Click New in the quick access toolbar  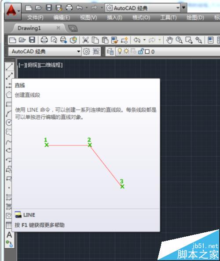tap(29, 8)
